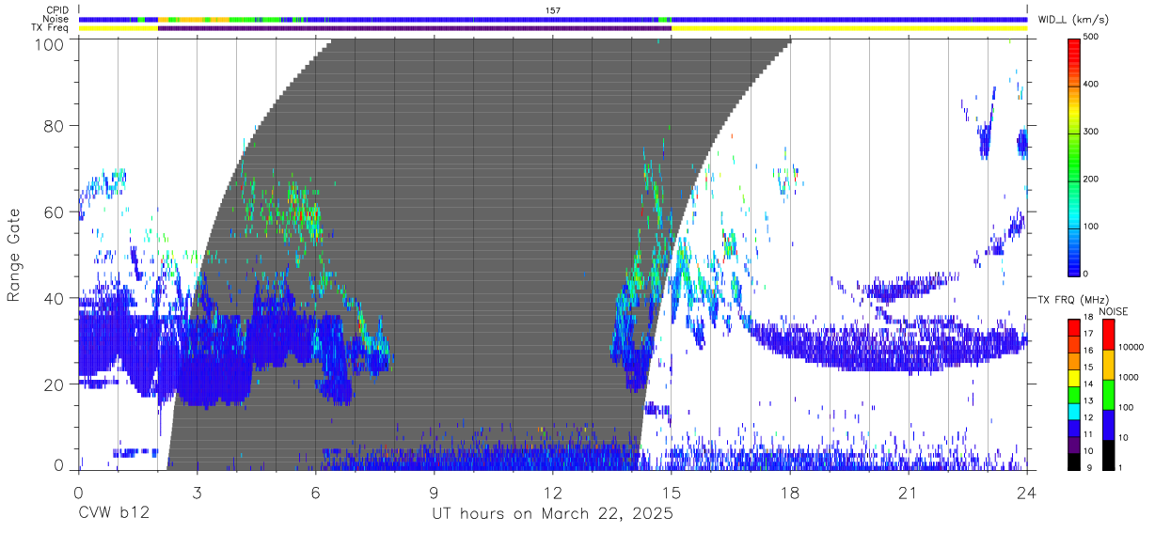Click the 40 tick on Range Gate axis
Screen dimensions: 1155x533
[x=55, y=298]
